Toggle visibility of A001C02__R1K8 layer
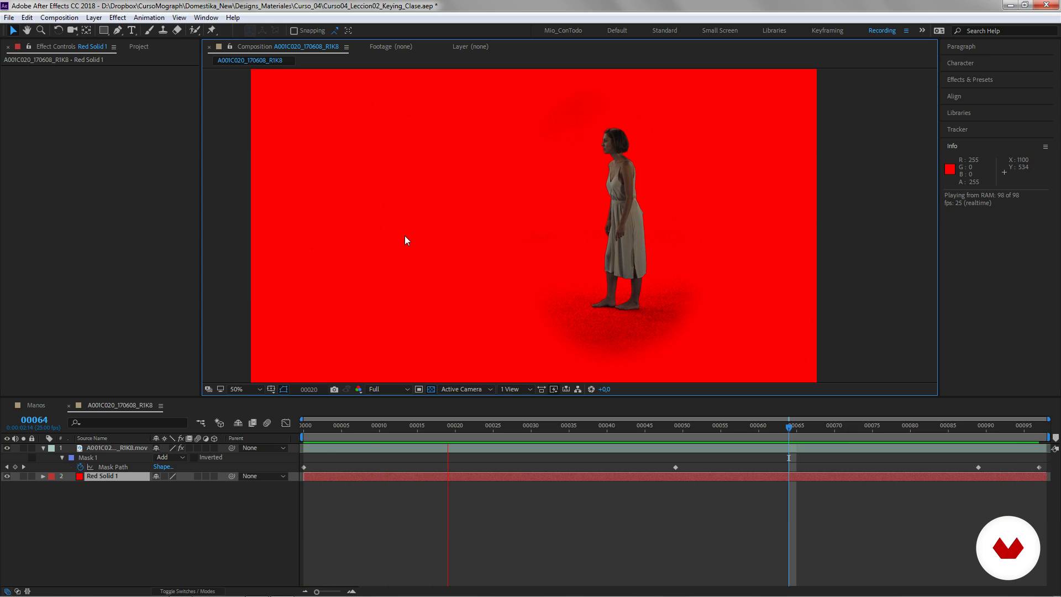 click(7, 447)
